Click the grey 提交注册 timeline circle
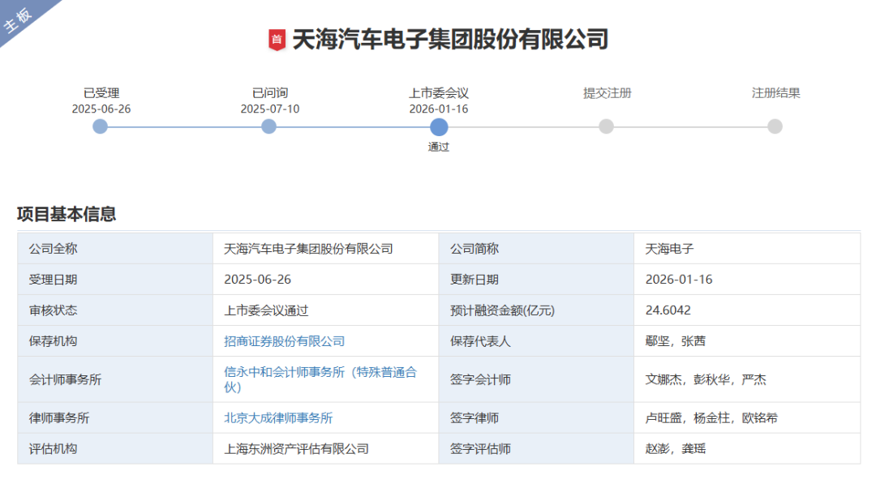The image size is (876, 492). point(607,126)
